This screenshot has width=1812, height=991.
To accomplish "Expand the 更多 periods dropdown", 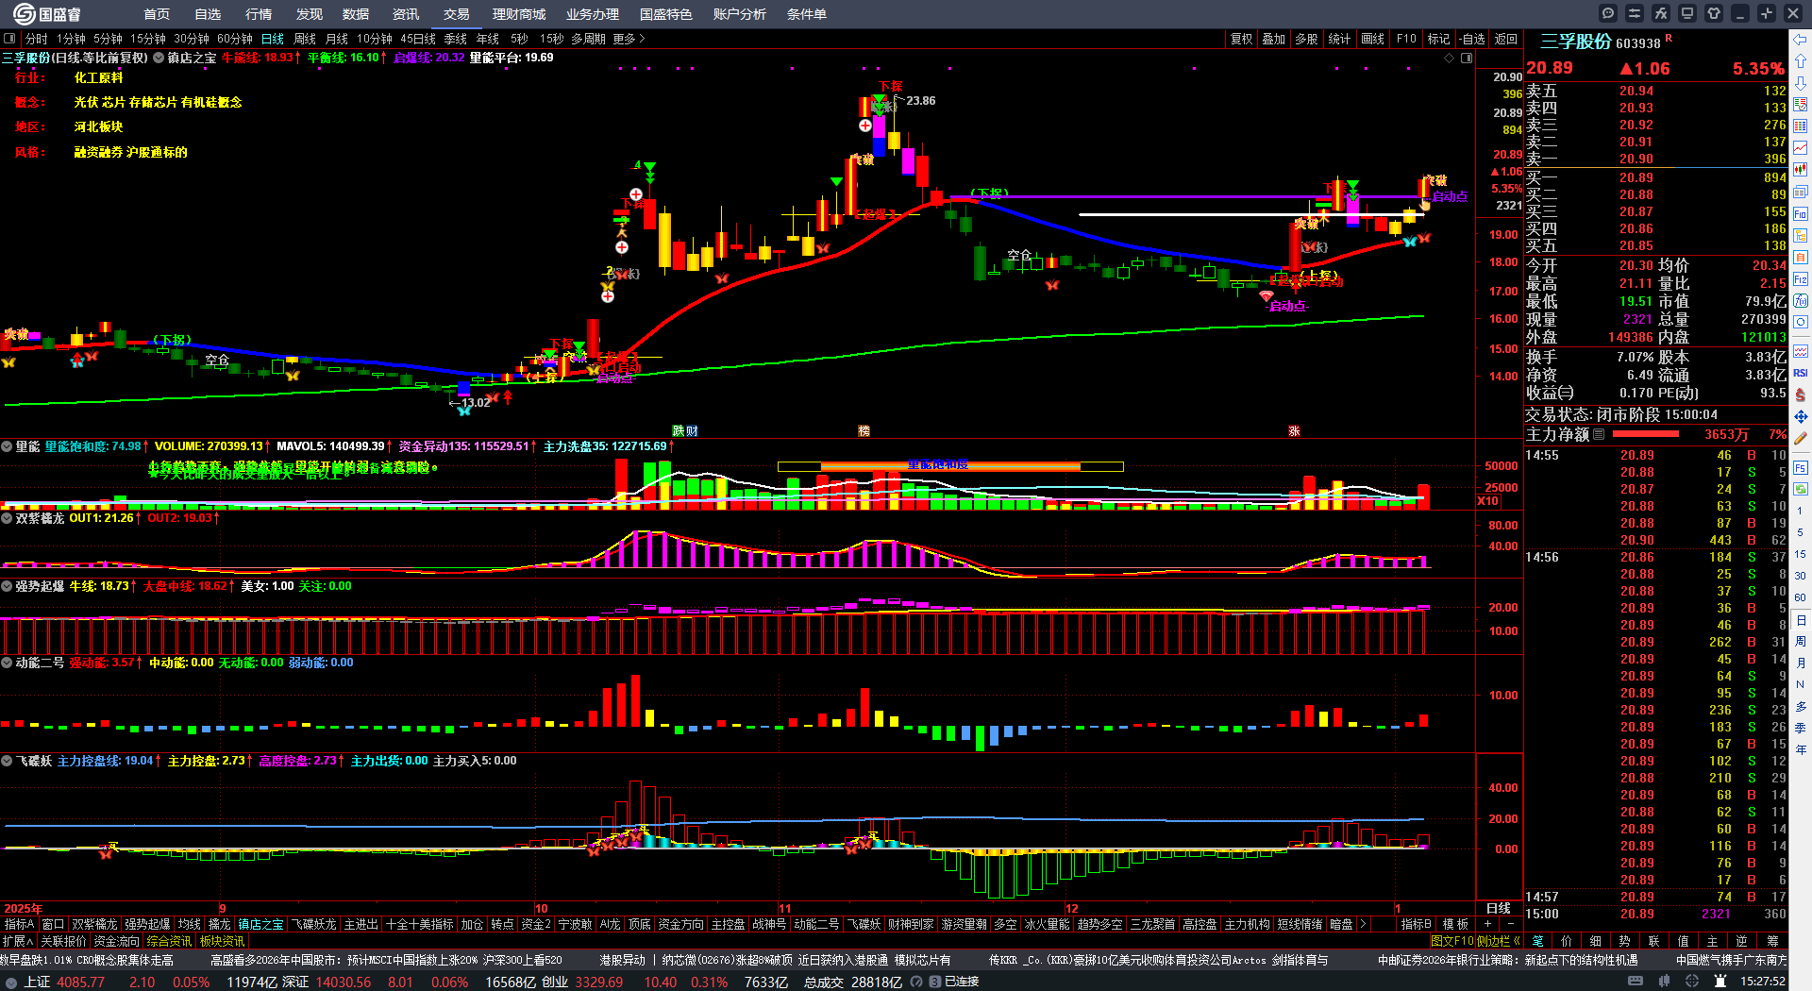I will coord(629,39).
